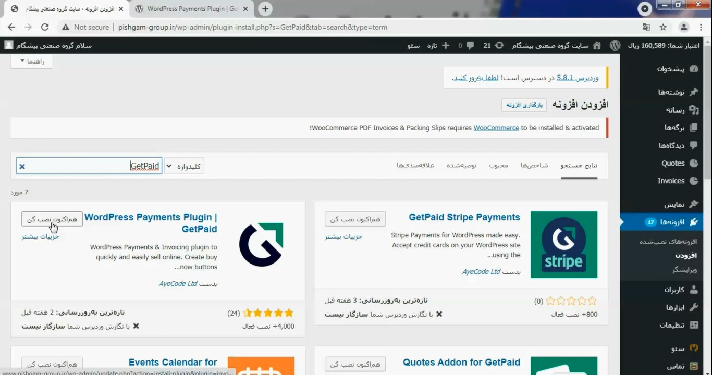Open Settings (تنظیمات) sidebar icon
712x375 pixels.
693,325
